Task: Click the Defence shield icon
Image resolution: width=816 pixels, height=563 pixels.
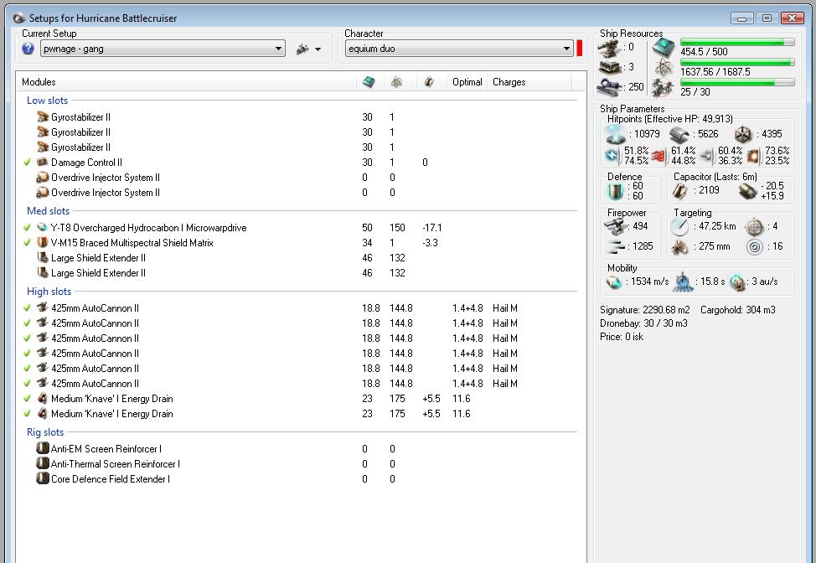Action: [616, 191]
